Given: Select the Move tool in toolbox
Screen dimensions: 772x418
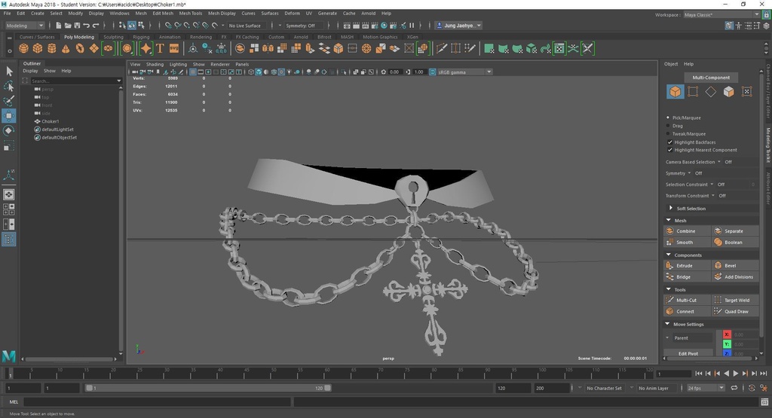Looking at the screenshot, I should pyautogui.click(x=9, y=115).
